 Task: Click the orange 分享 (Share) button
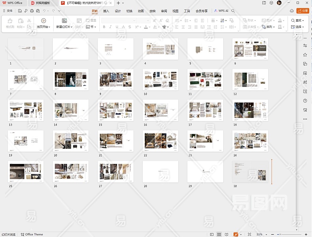303,11
